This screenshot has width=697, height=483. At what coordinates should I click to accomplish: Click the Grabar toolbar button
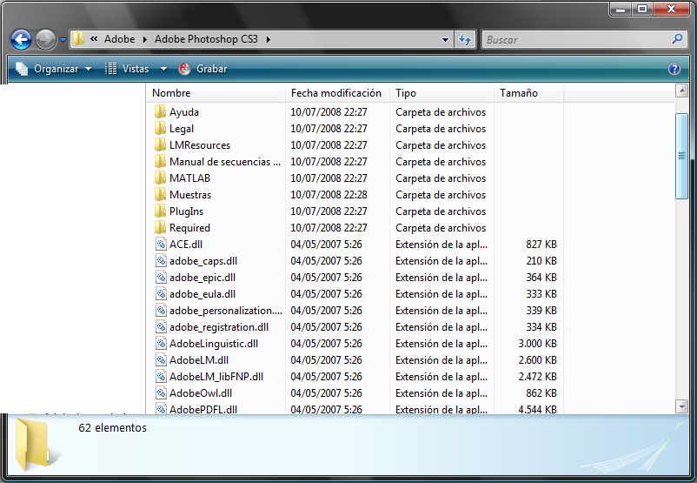[x=202, y=69]
